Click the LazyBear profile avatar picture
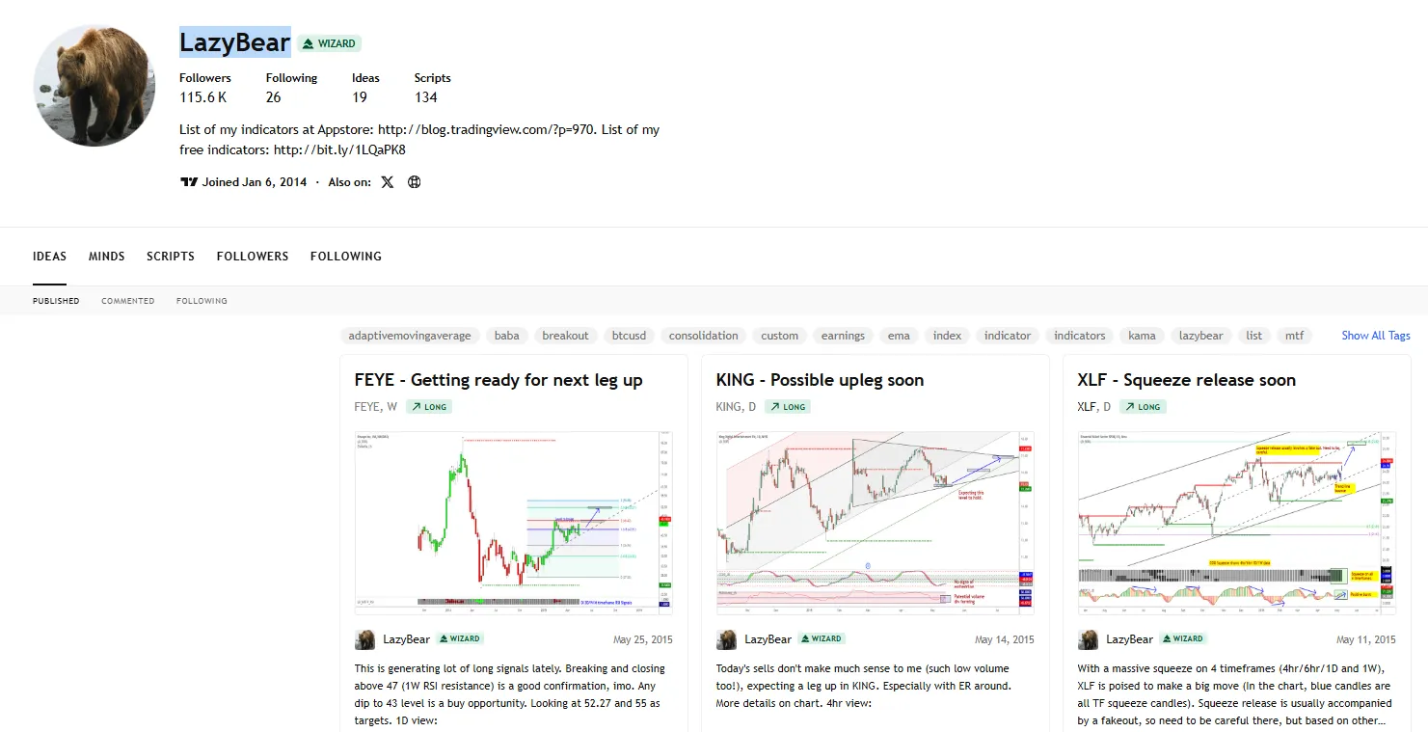The height and width of the screenshot is (732, 1428). pos(94,86)
